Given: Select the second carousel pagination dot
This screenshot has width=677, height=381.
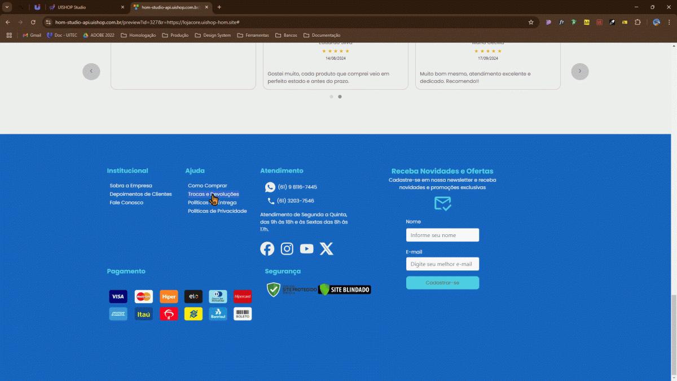Looking at the screenshot, I should coord(340,97).
